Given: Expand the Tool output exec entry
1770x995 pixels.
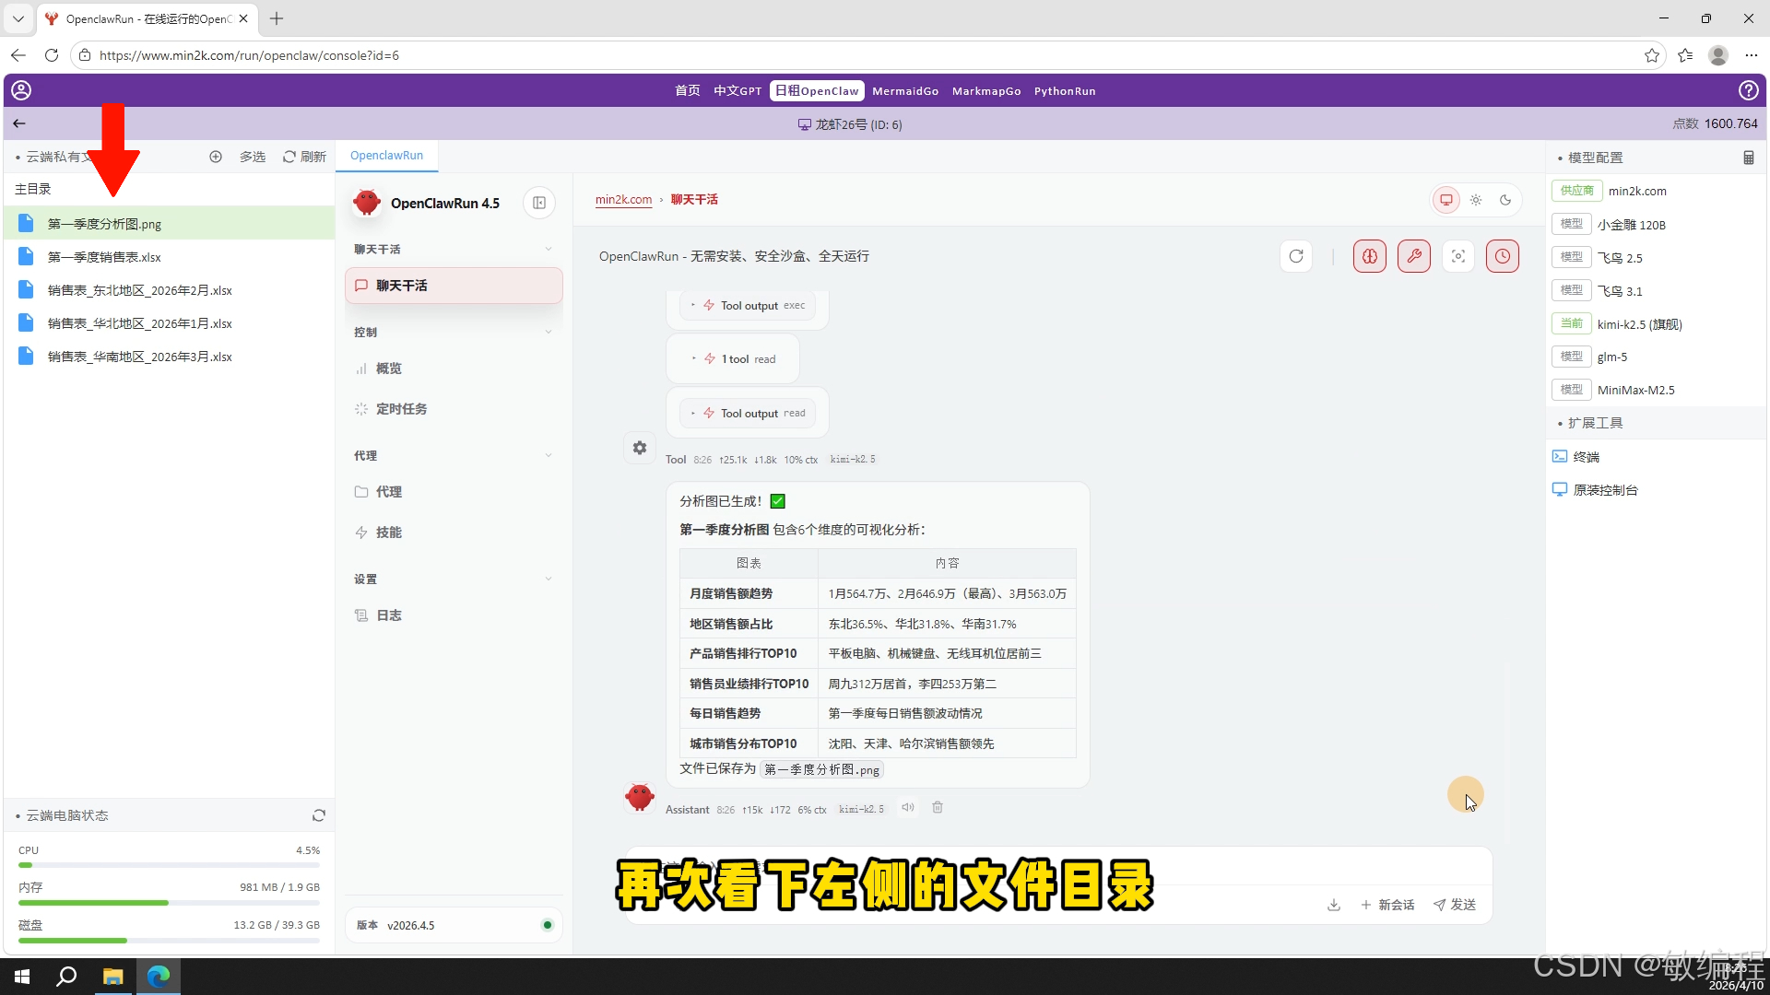Looking at the screenshot, I should pos(748,306).
